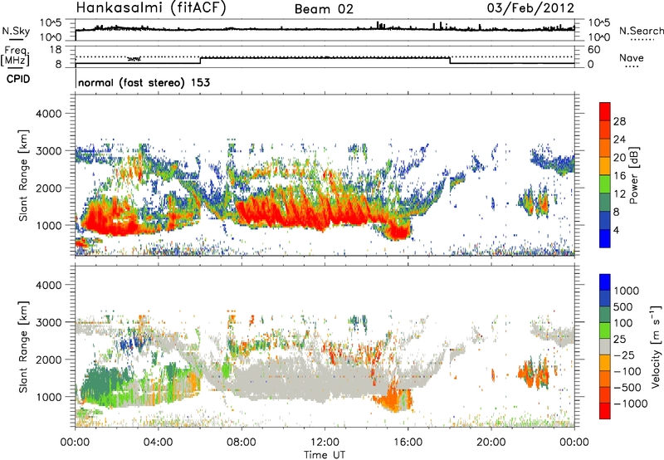Click the 'Velocity [m s⁻¹]' label
This screenshot has height=460, width=664.
tap(656, 346)
